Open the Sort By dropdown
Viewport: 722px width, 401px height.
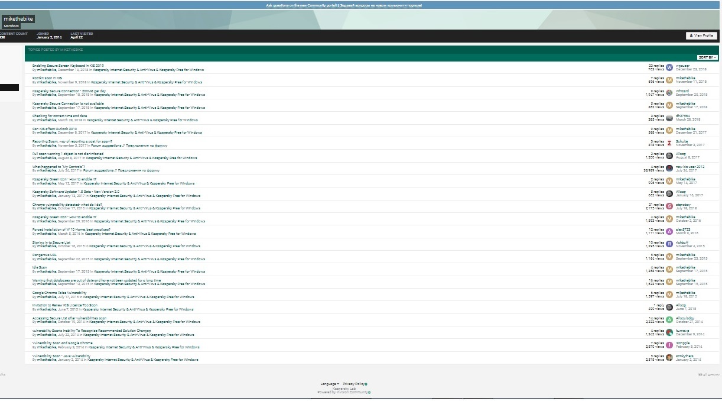[x=707, y=57]
